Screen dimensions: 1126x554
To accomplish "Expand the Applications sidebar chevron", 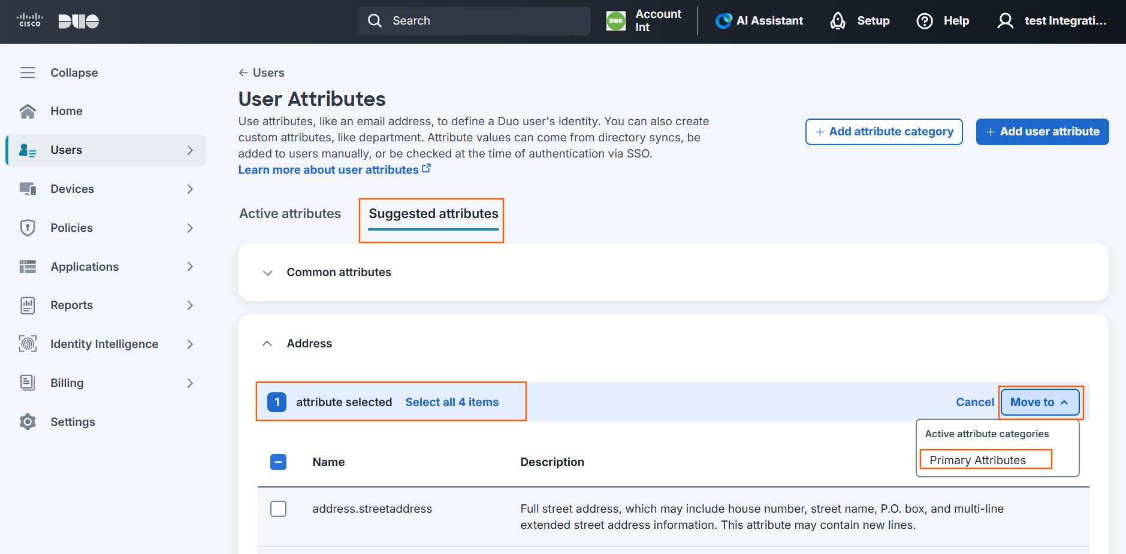I will click(190, 267).
